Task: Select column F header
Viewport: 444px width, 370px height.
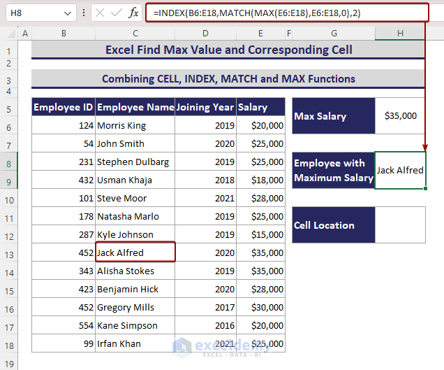Action: pyautogui.click(x=289, y=34)
